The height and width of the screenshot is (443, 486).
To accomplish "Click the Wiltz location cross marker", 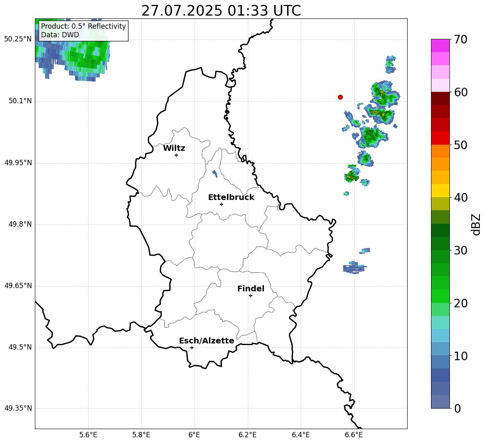I will pos(177,155).
